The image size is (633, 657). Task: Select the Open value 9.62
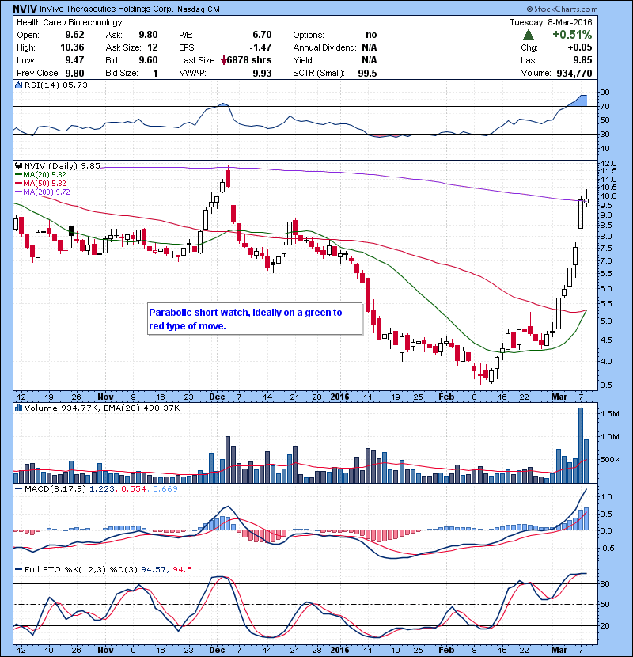tap(74, 35)
